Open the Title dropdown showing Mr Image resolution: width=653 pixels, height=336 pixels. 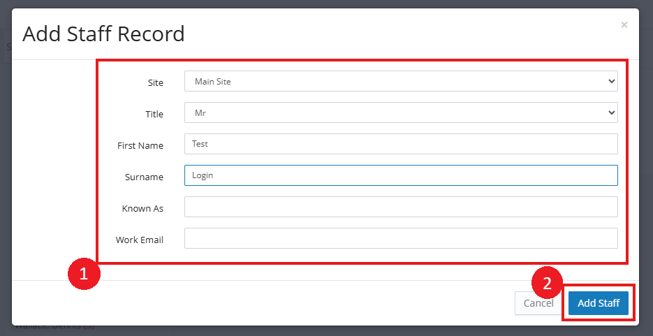pos(401,112)
